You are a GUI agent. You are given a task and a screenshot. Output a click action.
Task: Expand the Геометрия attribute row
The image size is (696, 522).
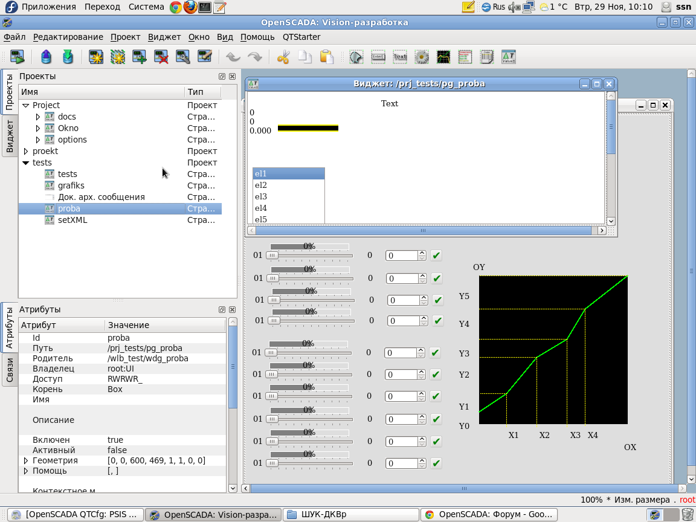(26, 460)
